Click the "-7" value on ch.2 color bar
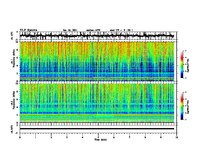 185,120
